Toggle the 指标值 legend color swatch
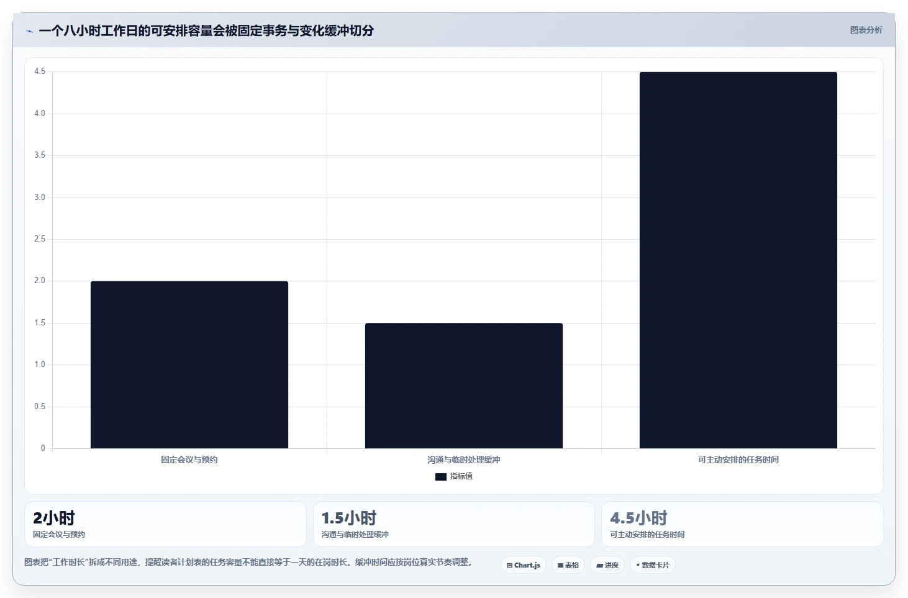 click(x=441, y=477)
